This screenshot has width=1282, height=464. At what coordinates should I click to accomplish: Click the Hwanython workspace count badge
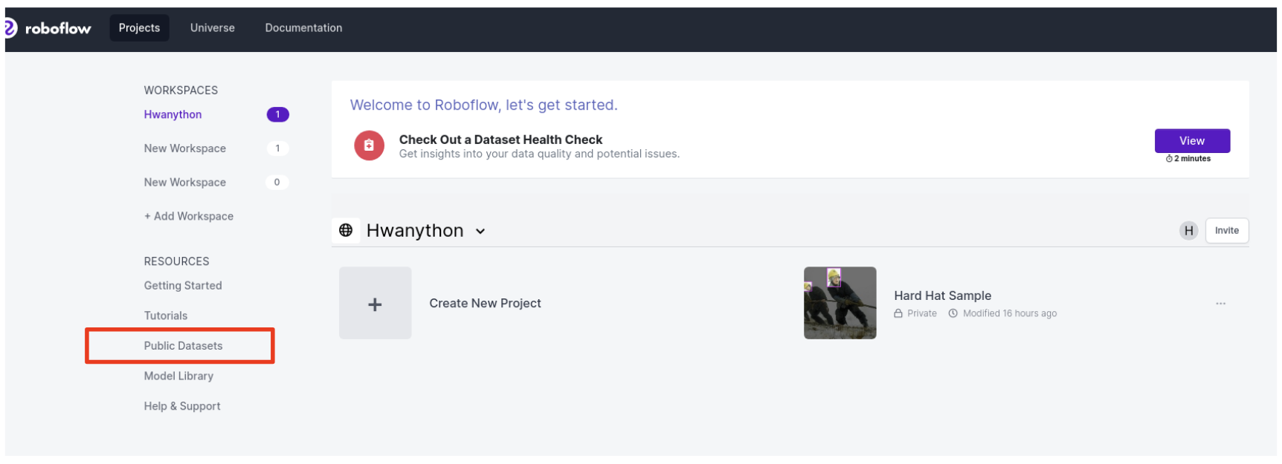[x=277, y=114]
